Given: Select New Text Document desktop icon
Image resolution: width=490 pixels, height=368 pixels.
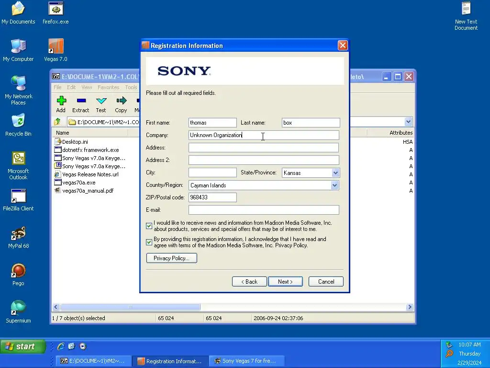Looking at the screenshot, I should tap(466, 16).
